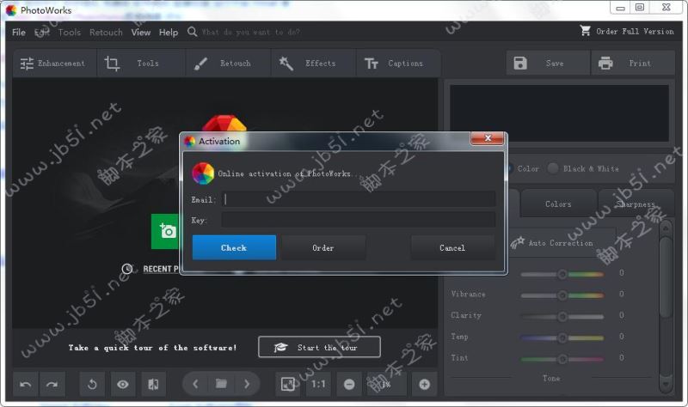Close the Activation dialog

(487, 138)
